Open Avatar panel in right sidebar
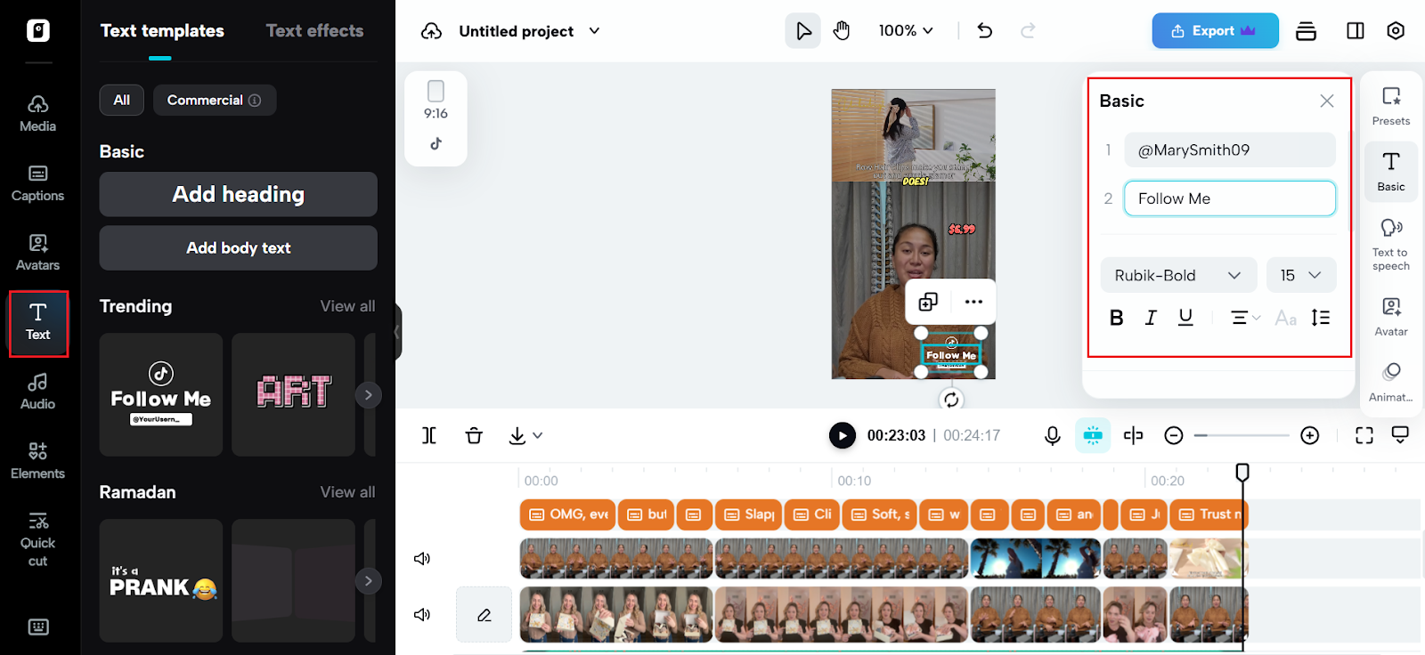This screenshot has height=655, width=1425. click(1391, 316)
